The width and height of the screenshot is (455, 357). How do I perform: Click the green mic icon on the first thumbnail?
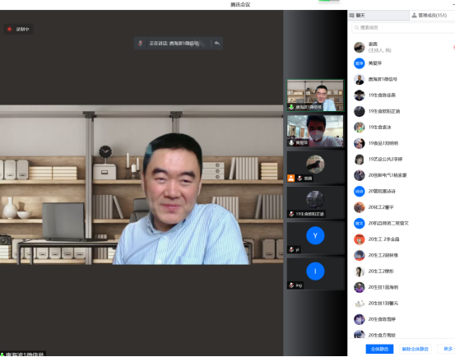tap(291, 107)
